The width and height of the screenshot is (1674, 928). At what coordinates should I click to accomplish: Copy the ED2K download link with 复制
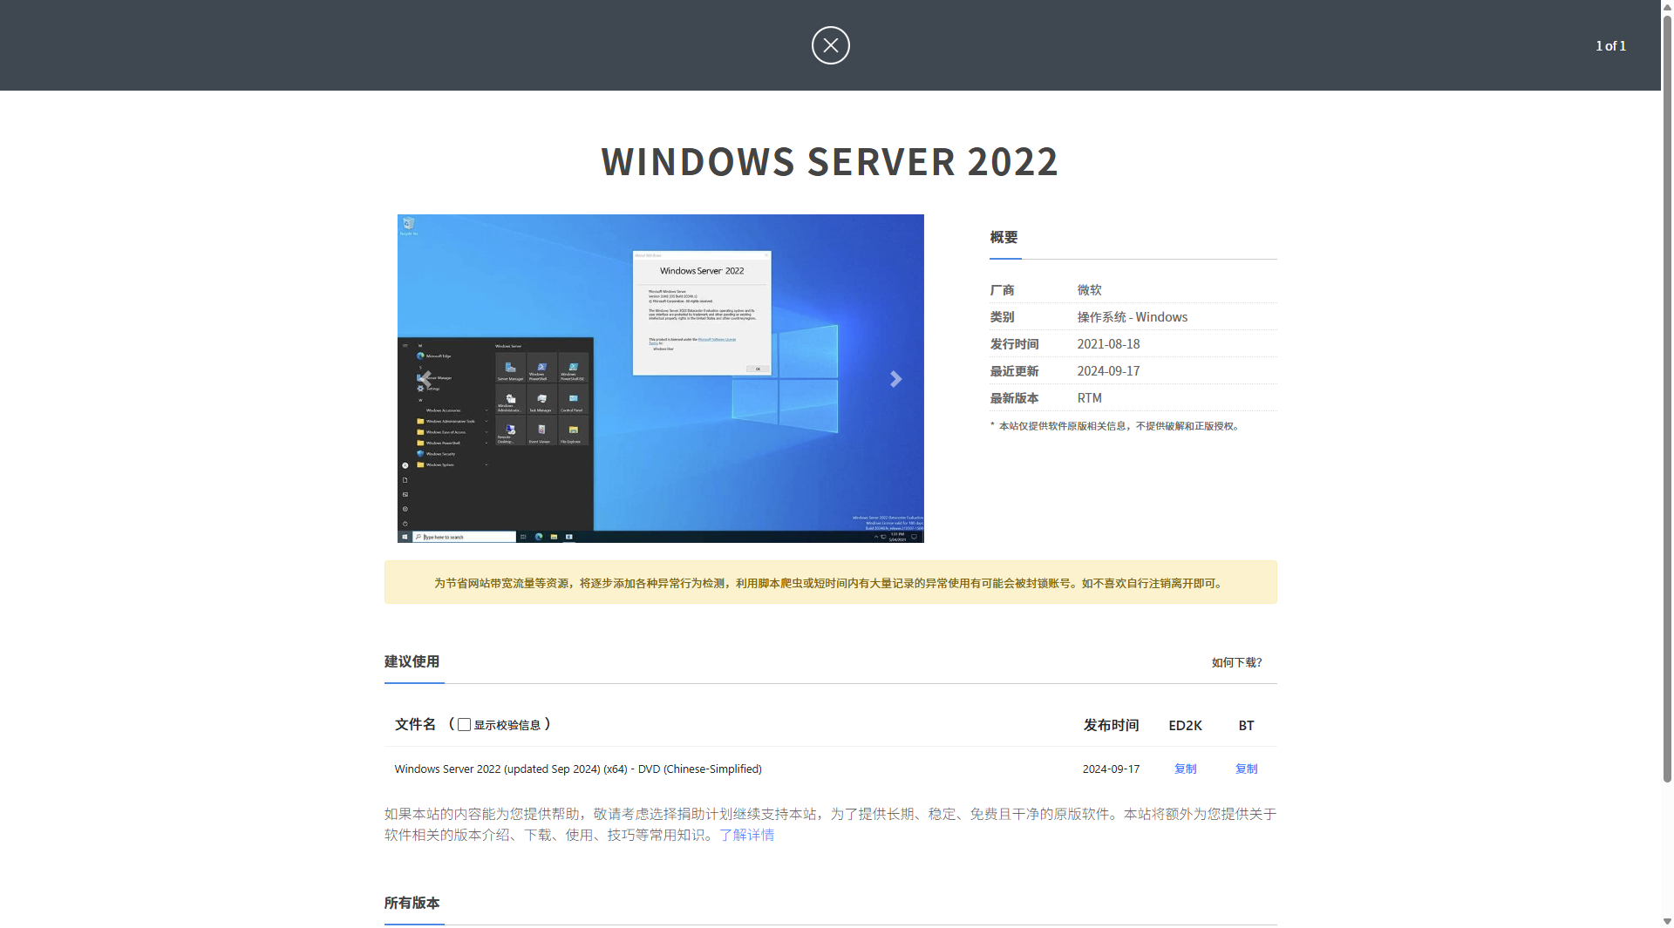(1185, 769)
